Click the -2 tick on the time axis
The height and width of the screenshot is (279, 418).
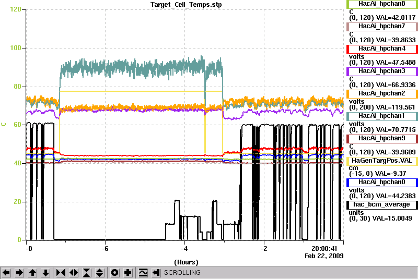(264, 249)
